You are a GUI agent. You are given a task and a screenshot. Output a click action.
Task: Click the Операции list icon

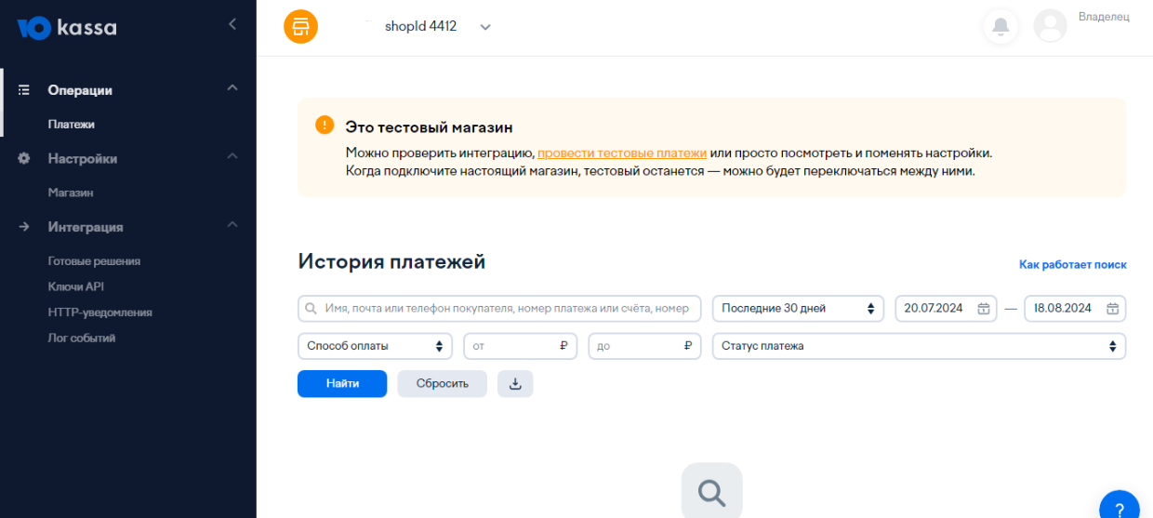24,90
